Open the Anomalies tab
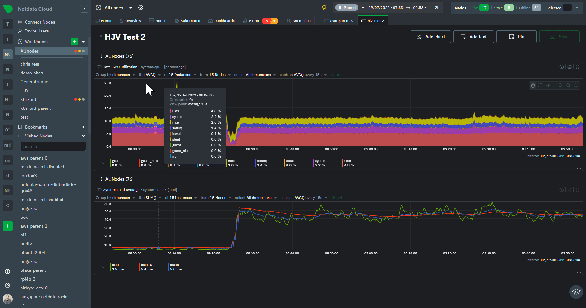Viewport: 586px width, 308px height. click(299, 21)
